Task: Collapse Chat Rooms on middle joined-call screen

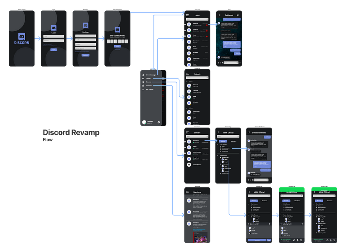Action: (x=281, y=204)
